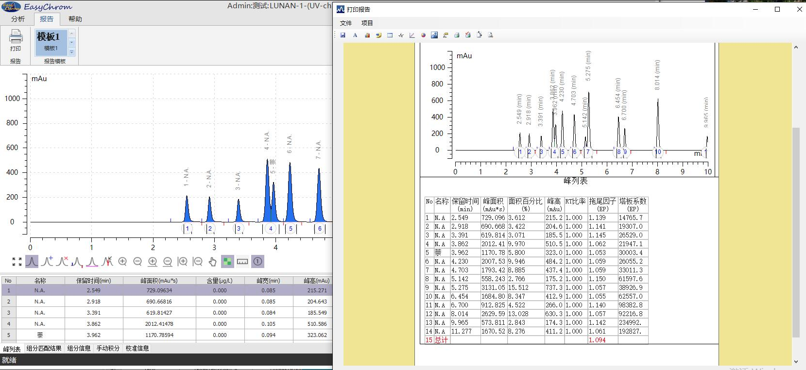
Task: Click the 总计 total row in report table
Action: click(536, 340)
